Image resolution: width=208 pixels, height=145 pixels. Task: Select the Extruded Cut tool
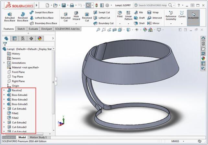coord(66,17)
